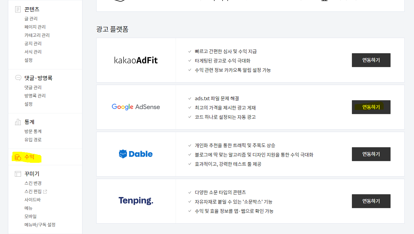Open 설정 under 콘텐츠 section

tap(29, 60)
